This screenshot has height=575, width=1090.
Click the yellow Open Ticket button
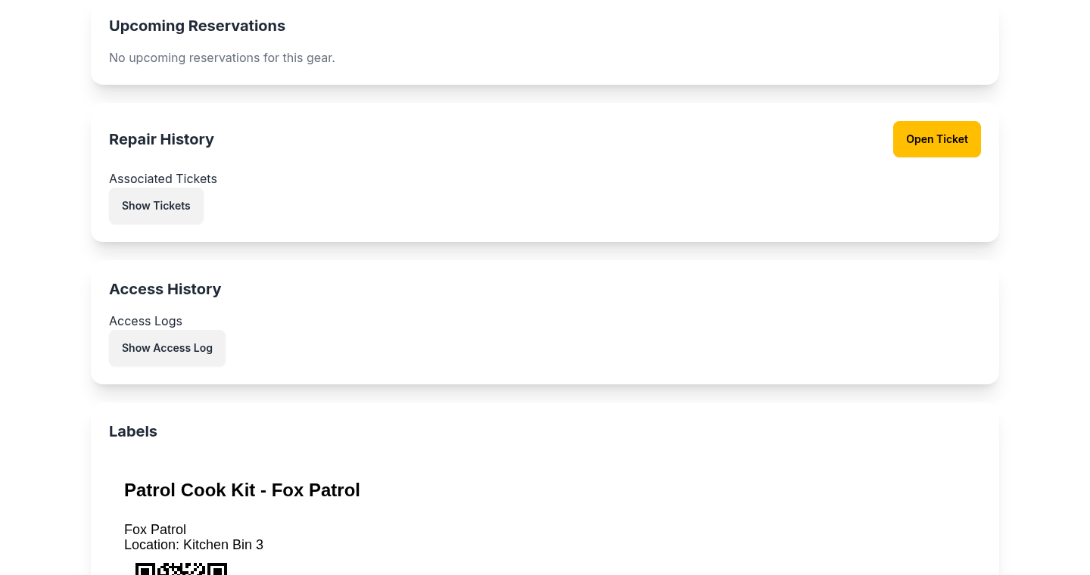[936, 139]
